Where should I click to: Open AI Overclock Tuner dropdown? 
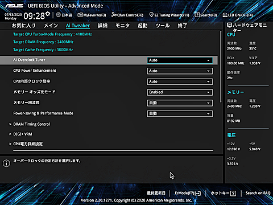coord(180,60)
